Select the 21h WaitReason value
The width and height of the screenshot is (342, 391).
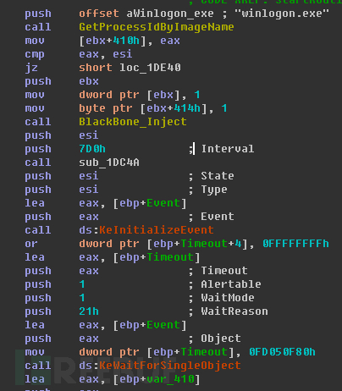[x=89, y=311]
